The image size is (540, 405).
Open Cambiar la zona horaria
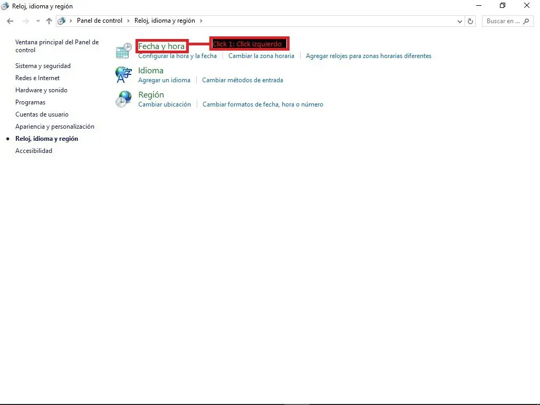(x=261, y=56)
